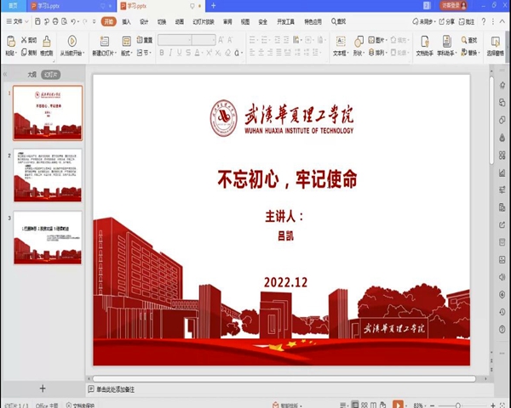511x408 pixels.
Task: Click the orange play slideshow button in status bar
Action: [x=398, y=405]
